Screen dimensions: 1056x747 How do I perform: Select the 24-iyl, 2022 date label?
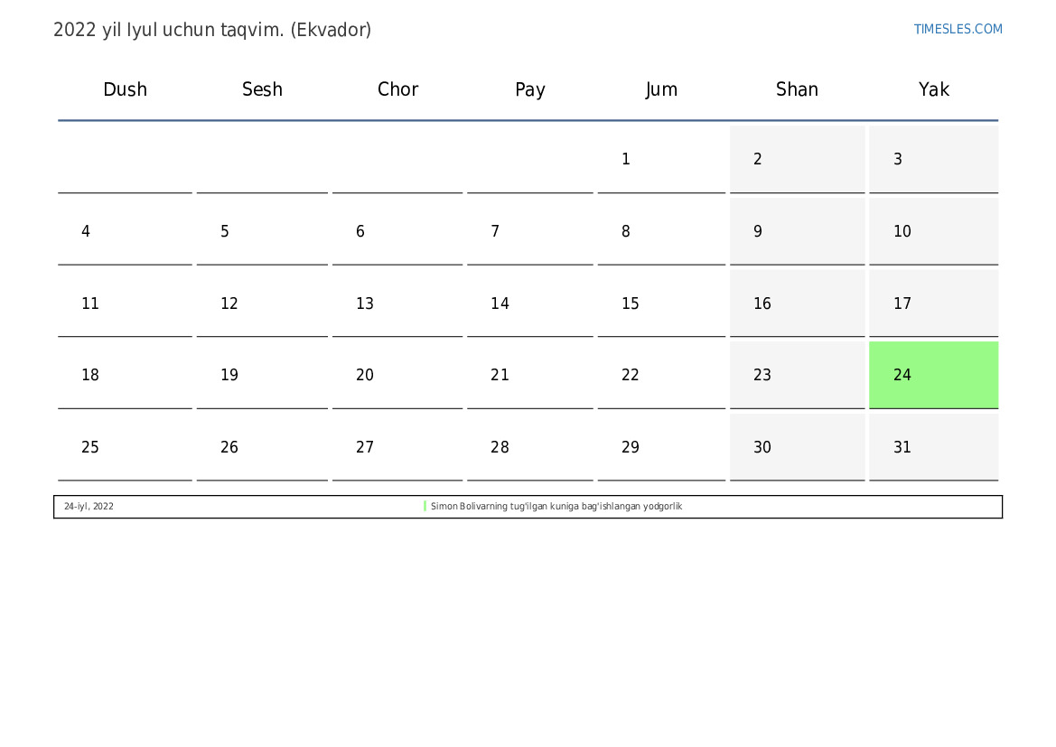[89, 507]
